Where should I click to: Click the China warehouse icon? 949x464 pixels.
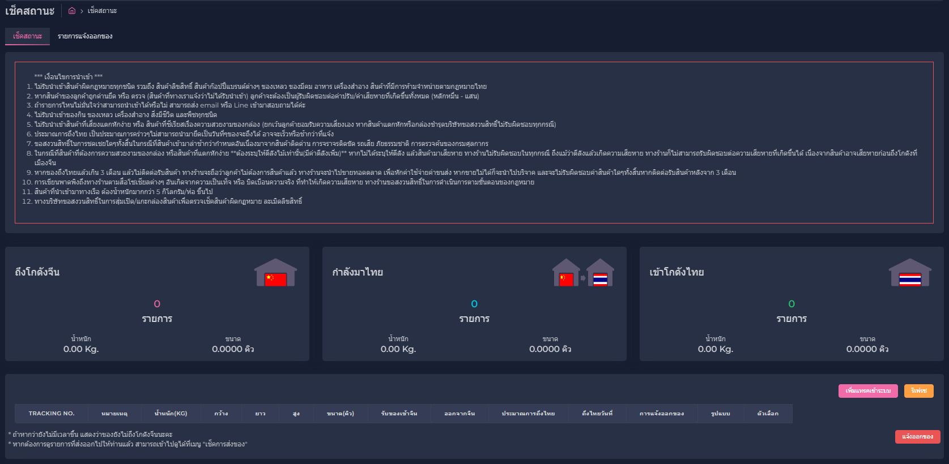[x=275, y=272]
